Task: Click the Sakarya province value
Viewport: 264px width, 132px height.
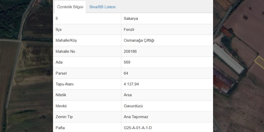Action: coord(131,19)
